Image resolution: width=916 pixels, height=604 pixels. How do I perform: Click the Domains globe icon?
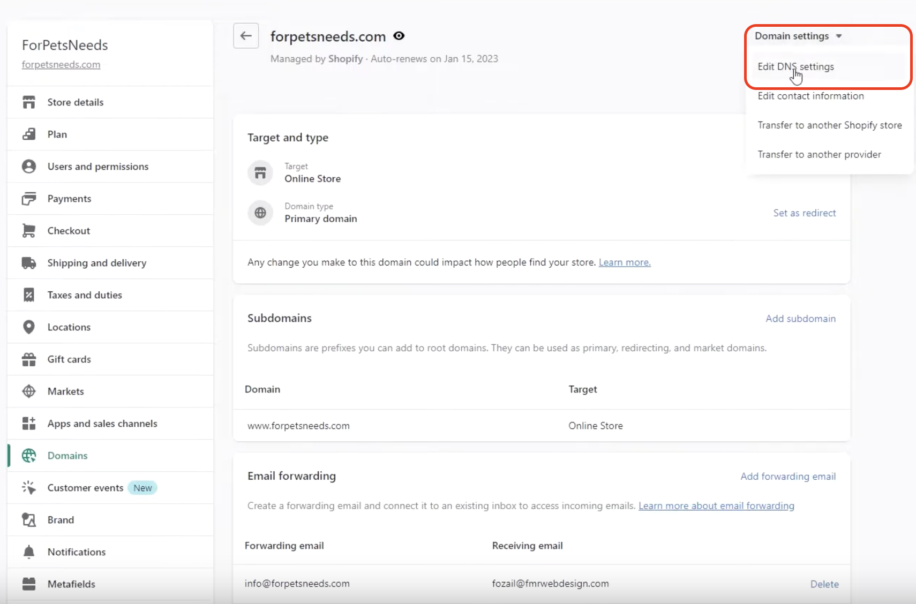click(29, 456)
